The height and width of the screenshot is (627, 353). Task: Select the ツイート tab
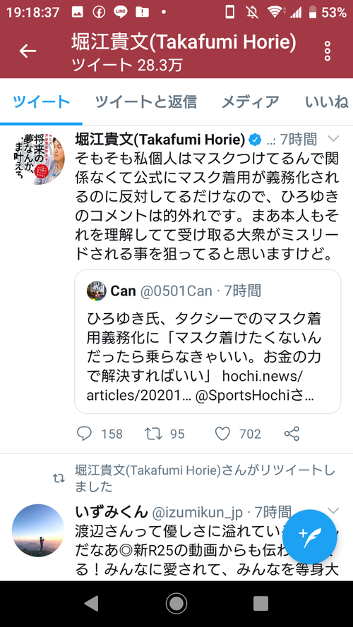(x=41, y=102)
